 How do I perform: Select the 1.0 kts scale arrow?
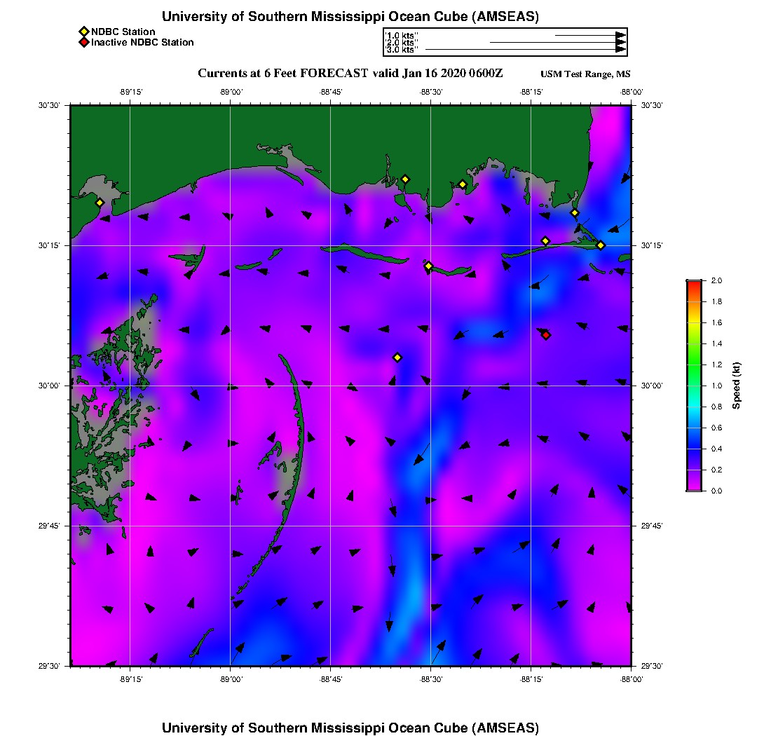(589, 35)
